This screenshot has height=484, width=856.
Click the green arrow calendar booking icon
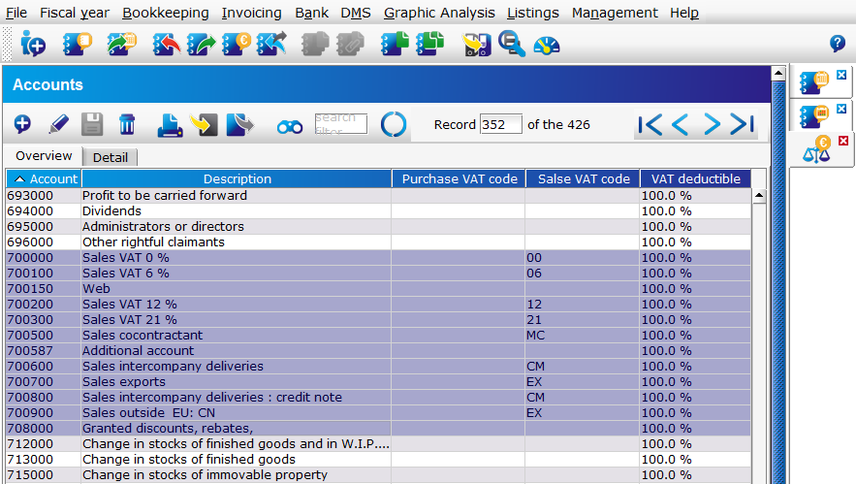(121, 44)
